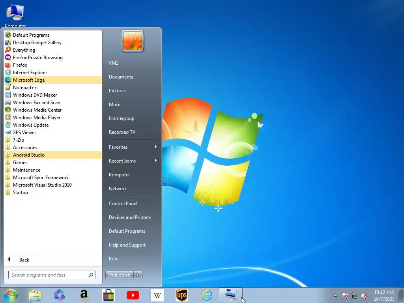Click the user account picture
Image resolution: width=404 pixels, height=303 pixels.
pos(133,41)
